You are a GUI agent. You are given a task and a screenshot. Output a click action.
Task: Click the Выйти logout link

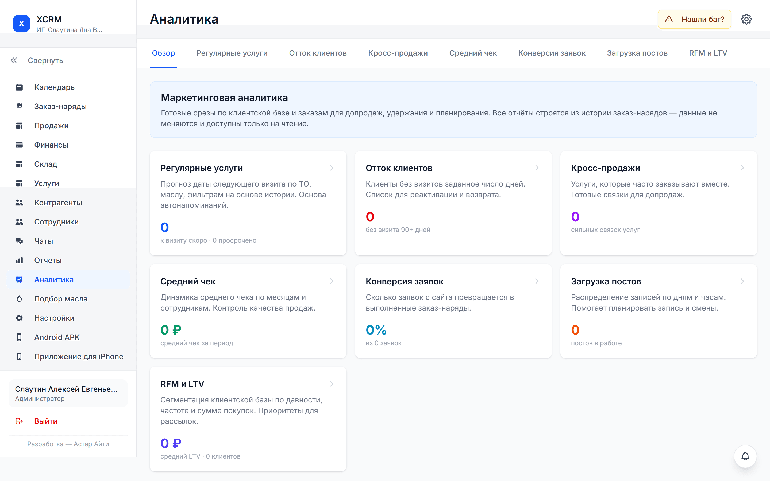click(x=46, y=421)
